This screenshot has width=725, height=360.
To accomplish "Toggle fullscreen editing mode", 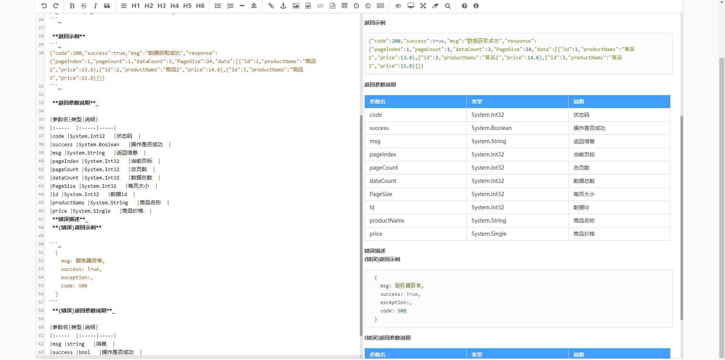I will click(423, 6).
